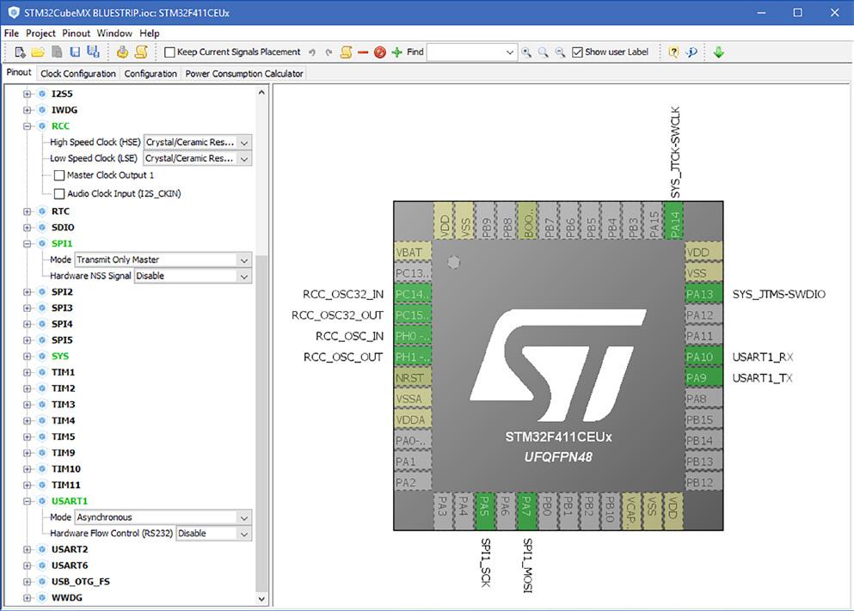Click scroll icon next to red minus
This screenshot has width=854, height=611.
click(x=346, y=52)
